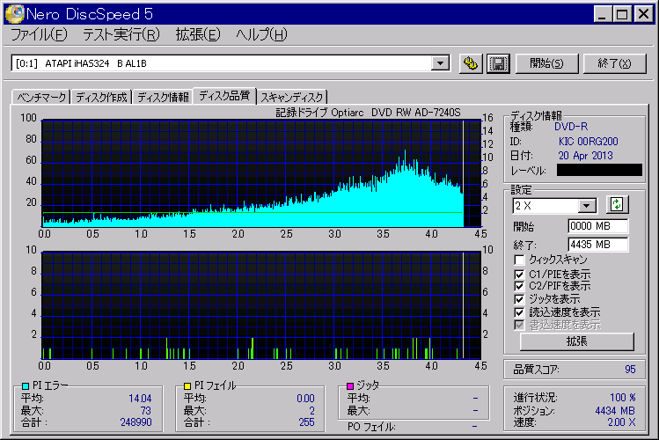Viewport: 659px width, 440px height.
Task: Click the 開始 0000 MB input field
Action: pos(598,226)
